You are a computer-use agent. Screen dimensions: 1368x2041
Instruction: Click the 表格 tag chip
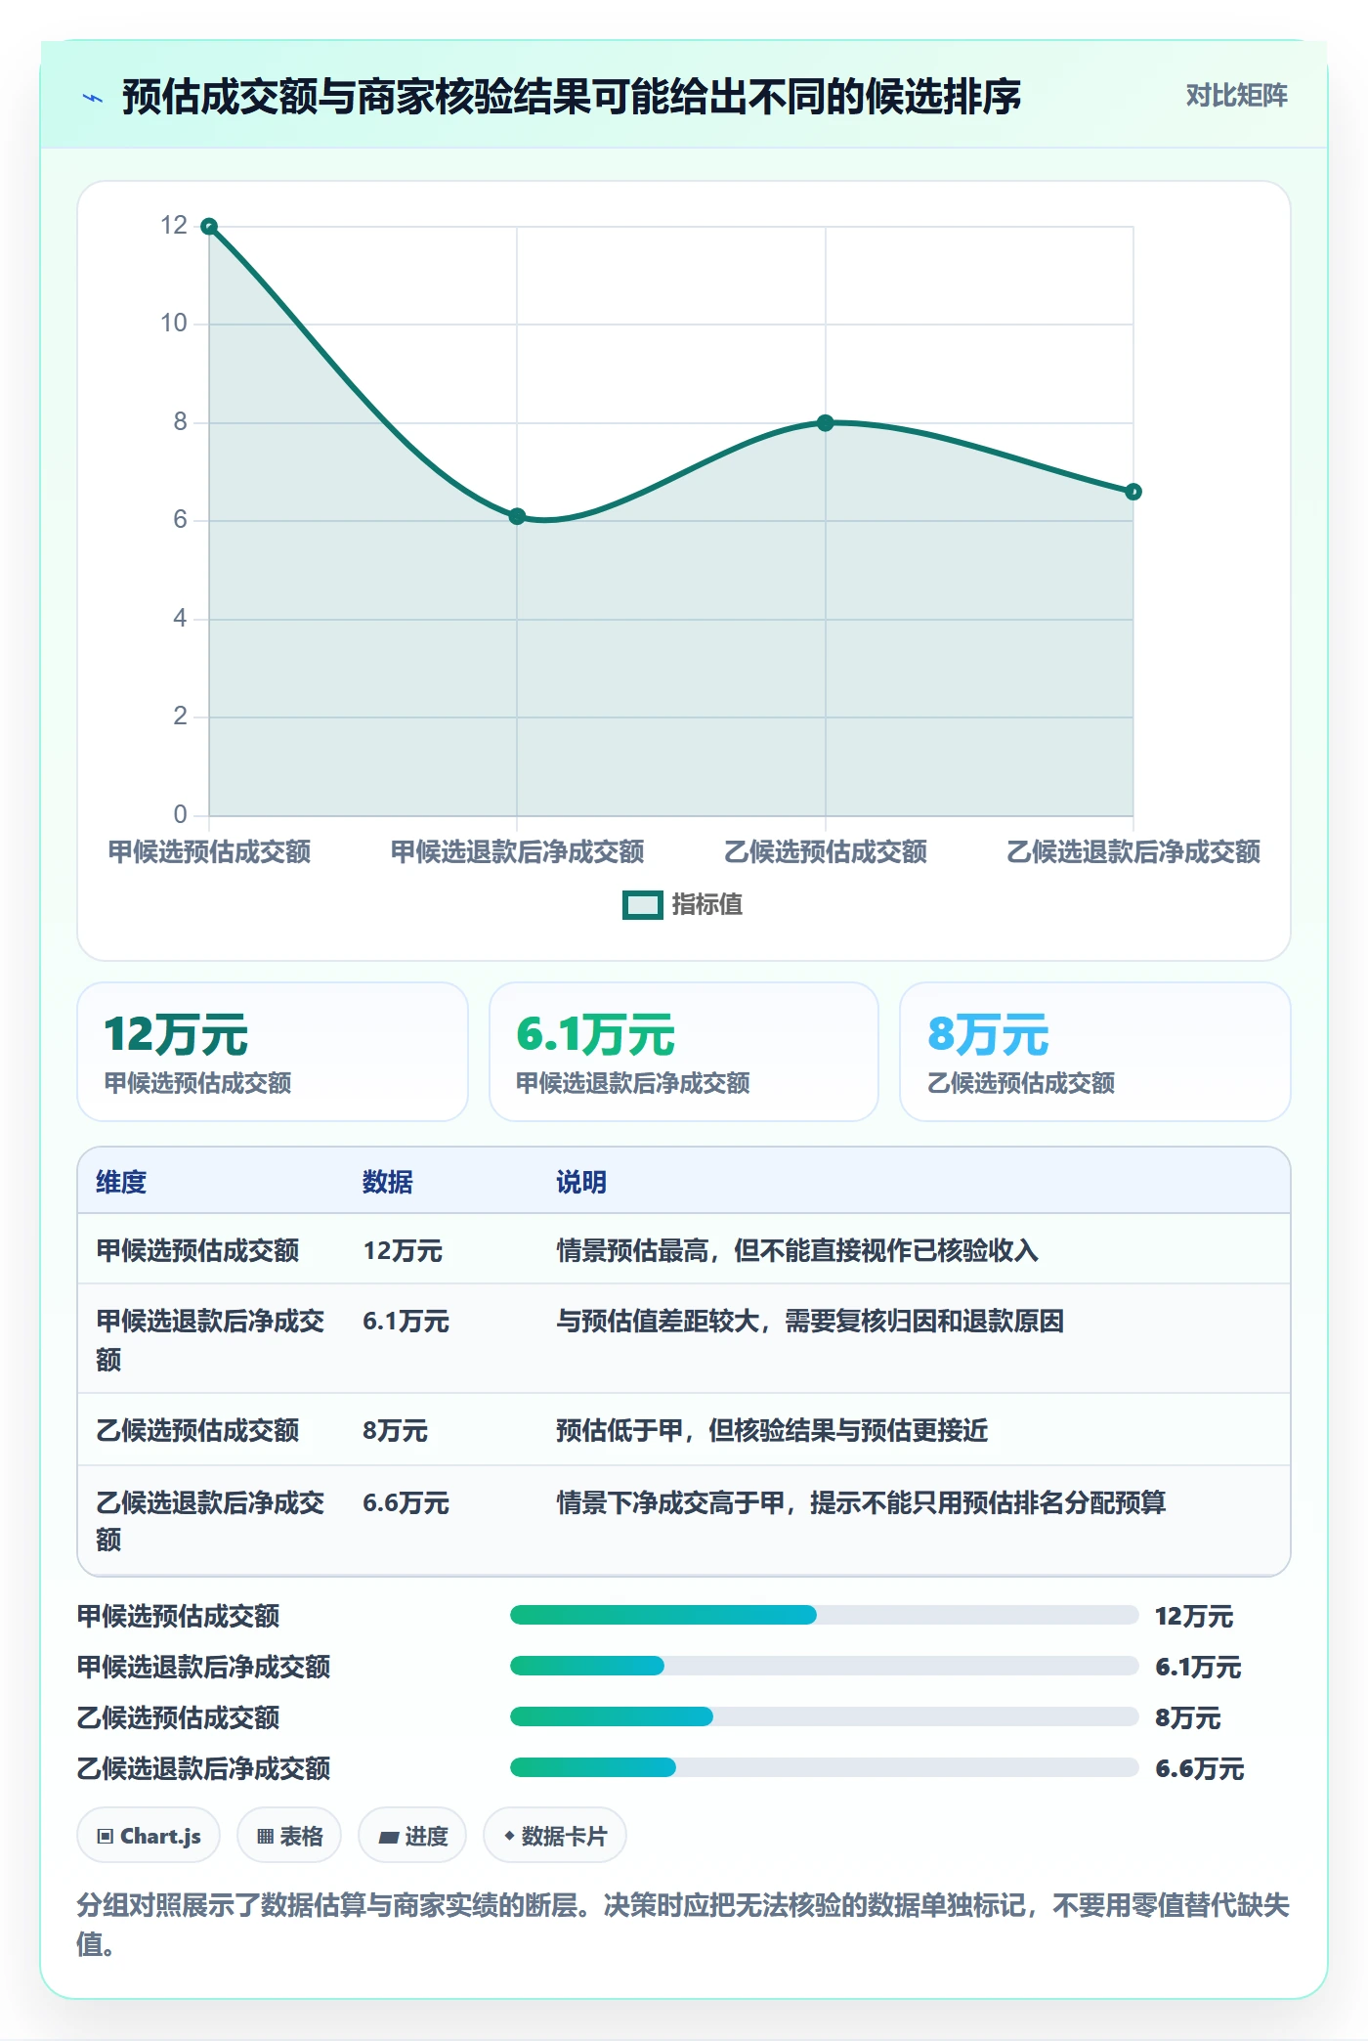(x=289, y=1836)
